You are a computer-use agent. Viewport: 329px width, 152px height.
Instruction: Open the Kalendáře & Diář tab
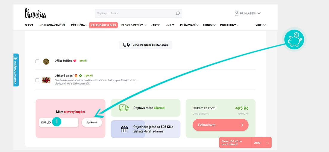[x=103, y=25]
